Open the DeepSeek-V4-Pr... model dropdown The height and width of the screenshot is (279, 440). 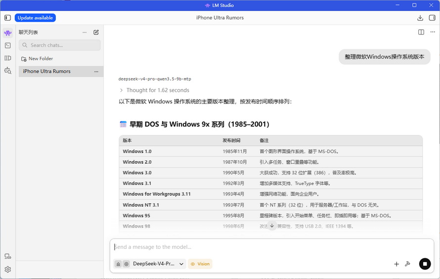point(158,264)
